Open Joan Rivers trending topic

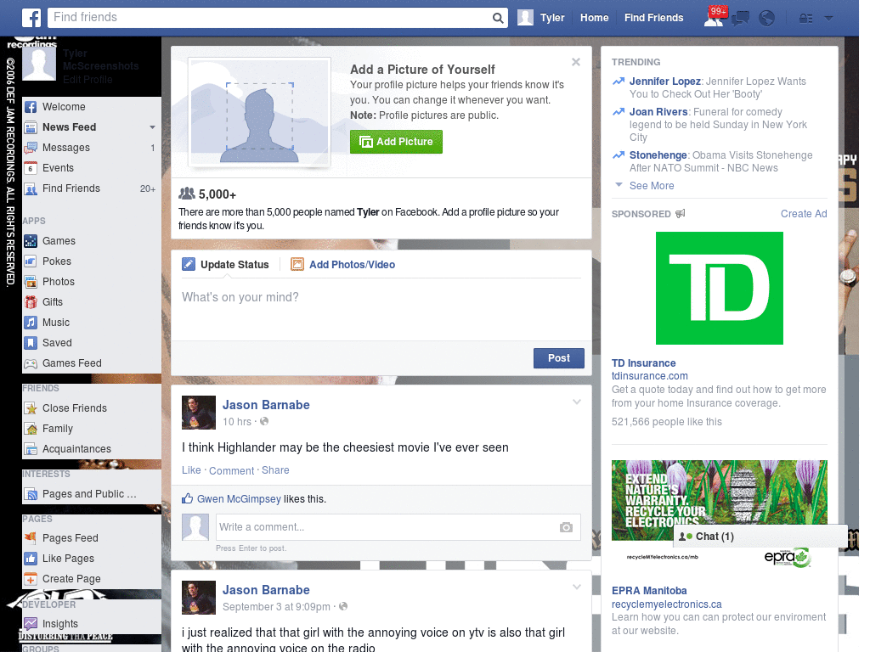[658, 112]
